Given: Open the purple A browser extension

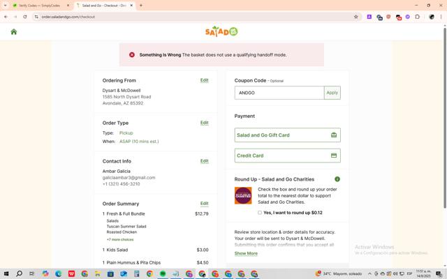Looking at the screenshot, I should point(369,17).
